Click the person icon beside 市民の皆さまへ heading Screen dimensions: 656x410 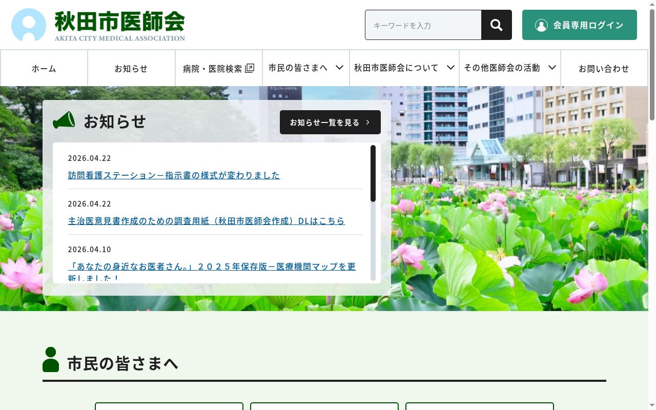coord(51,359)
